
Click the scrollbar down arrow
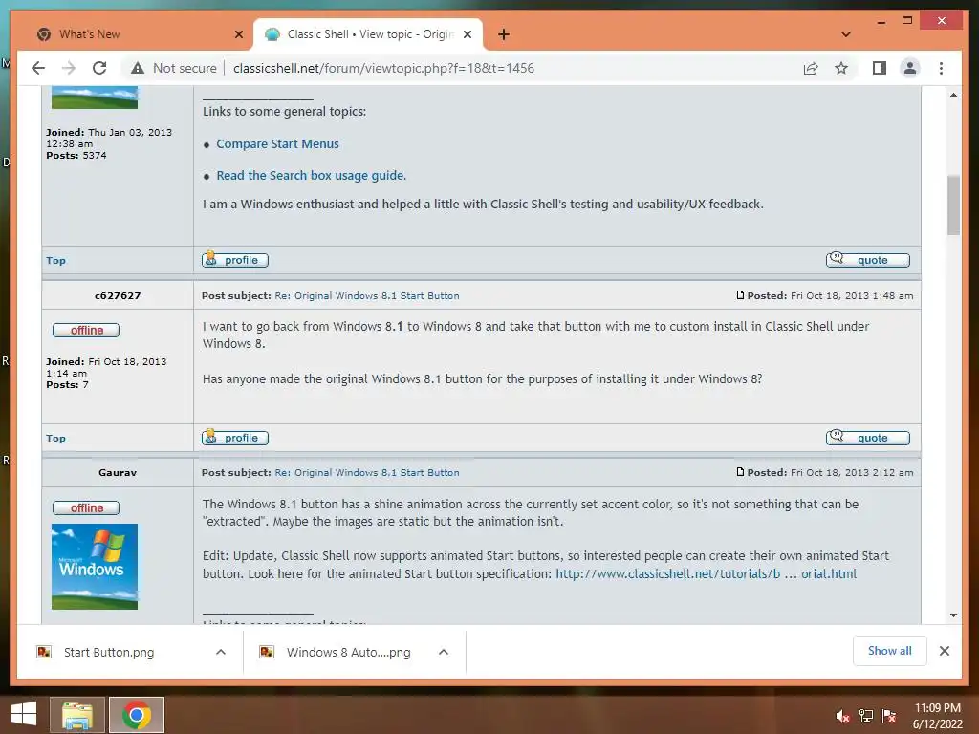pyautogui.click(x=953, y=615)
